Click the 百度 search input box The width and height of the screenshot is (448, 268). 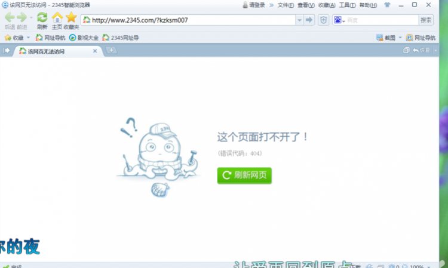click(x=382, y=20)
